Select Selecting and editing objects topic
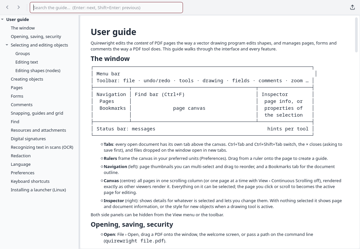This screenshot has height=249, width=360. [39, 45]
